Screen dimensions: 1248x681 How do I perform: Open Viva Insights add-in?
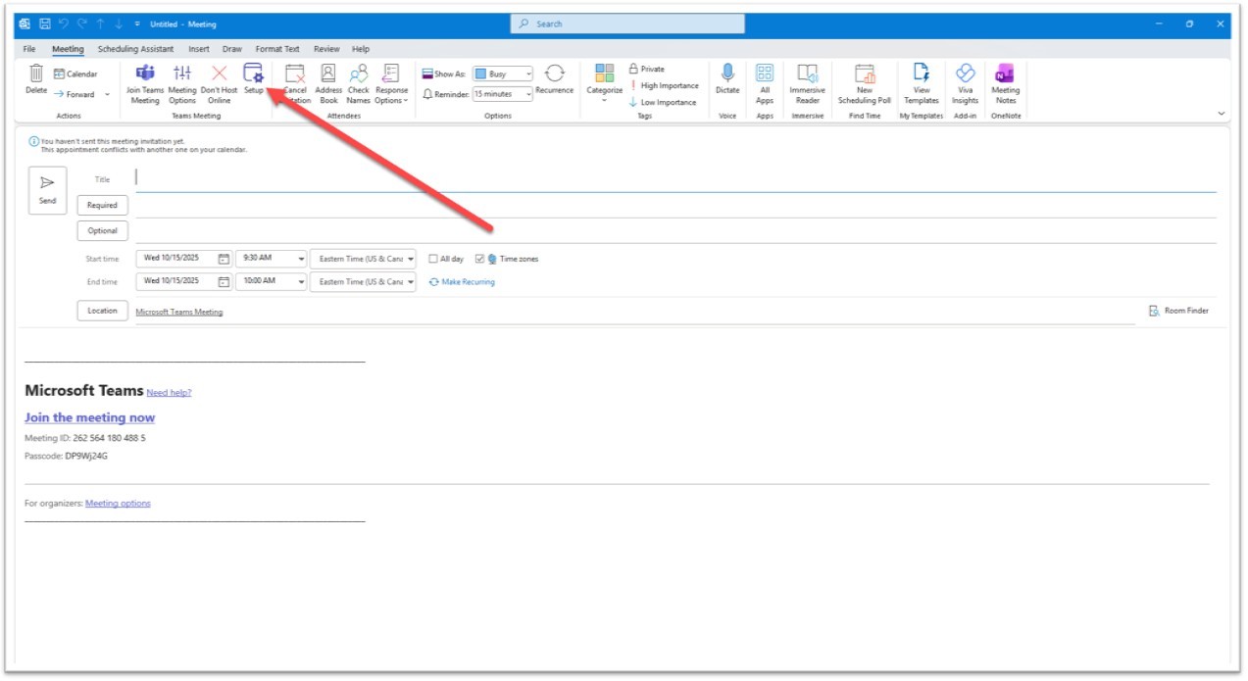click(965, 74)
